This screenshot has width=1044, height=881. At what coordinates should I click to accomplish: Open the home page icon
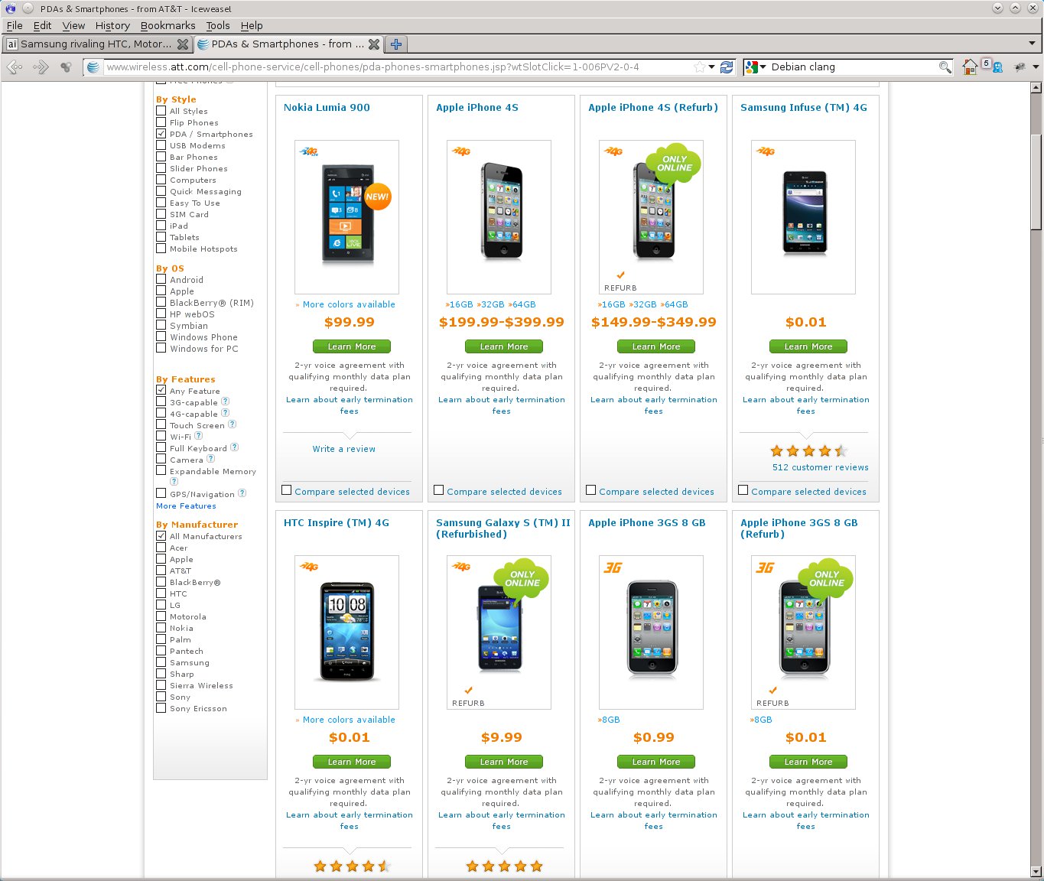[x=970, y=67]
